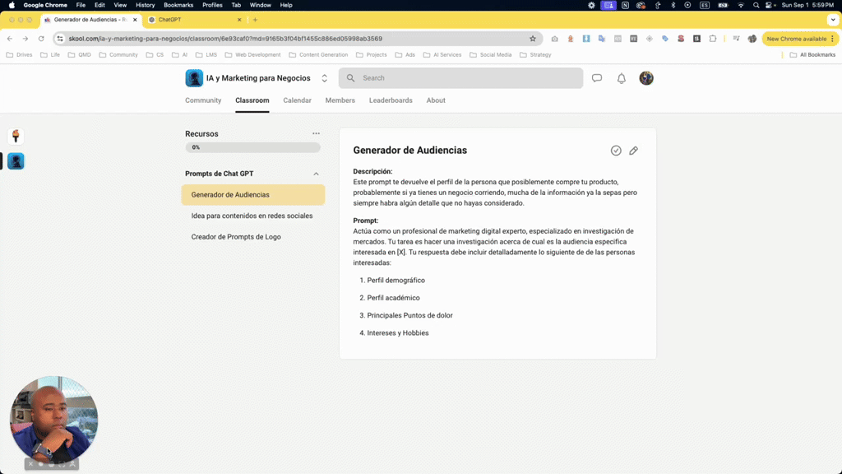Click the '4. Intereses y Hobbies' list item
Viewport: 842px width, 474px height.
pyautogui.click(x=394, y=332)
